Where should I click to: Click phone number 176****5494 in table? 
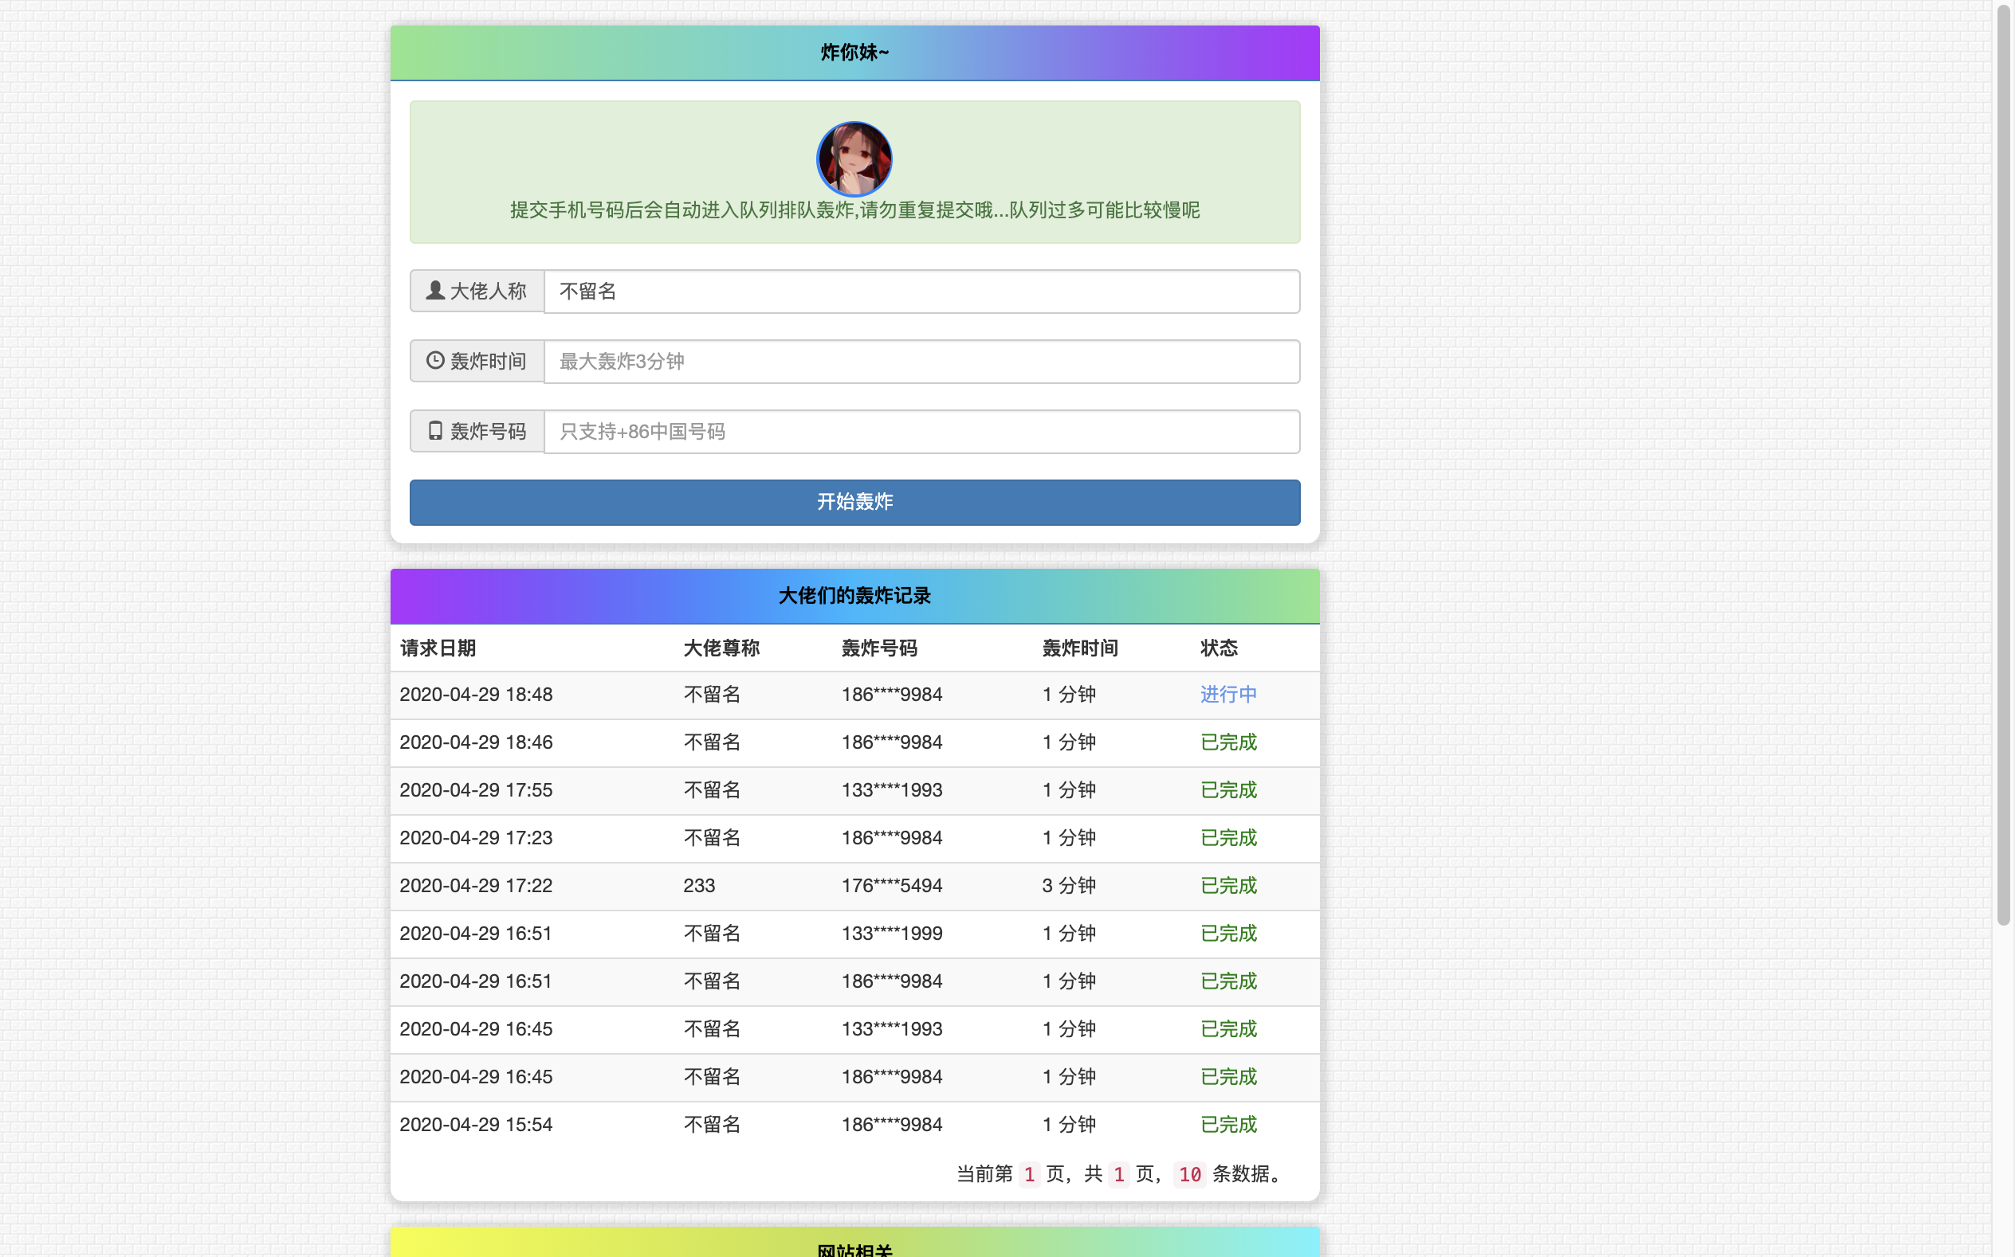(x=890, y=885)
